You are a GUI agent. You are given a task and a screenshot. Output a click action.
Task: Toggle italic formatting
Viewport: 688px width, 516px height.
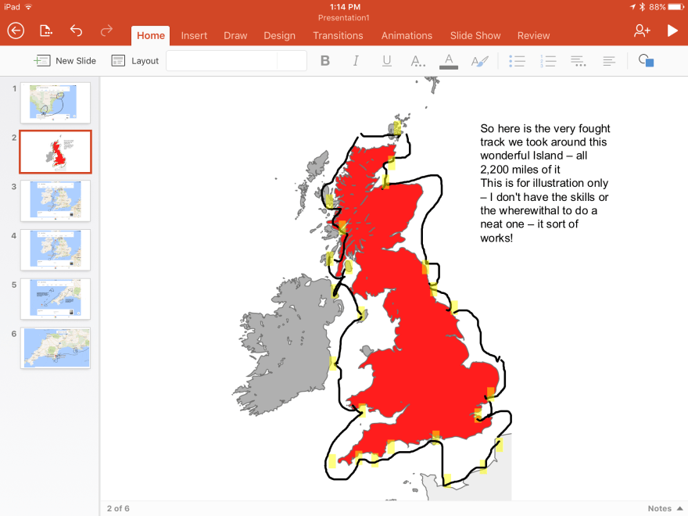(x=356, y=61)
